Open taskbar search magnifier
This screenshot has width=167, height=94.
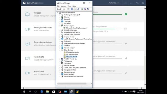30,92
